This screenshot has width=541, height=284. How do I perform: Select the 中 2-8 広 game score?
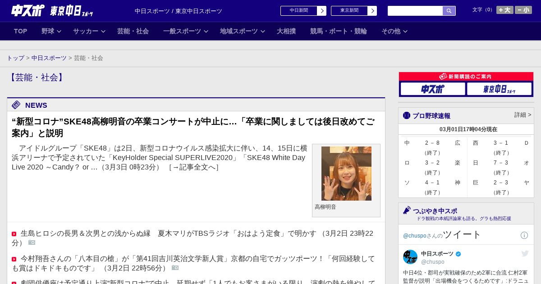432,143
